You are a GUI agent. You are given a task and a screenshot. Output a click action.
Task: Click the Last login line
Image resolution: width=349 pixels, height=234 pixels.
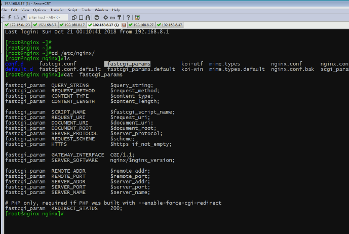(87, 31)
